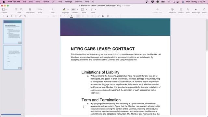This screenshot has height=117, width=208.
Task: Toggle Underline formatting
Action: [68, 16]
